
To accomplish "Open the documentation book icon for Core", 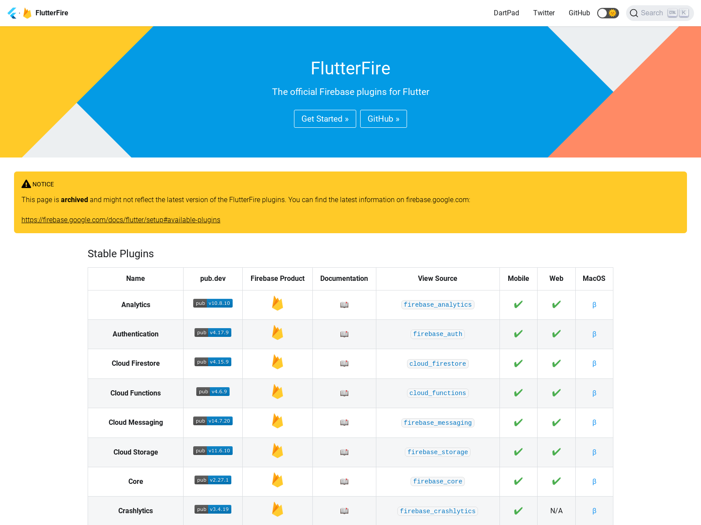I will coord(344,482).
